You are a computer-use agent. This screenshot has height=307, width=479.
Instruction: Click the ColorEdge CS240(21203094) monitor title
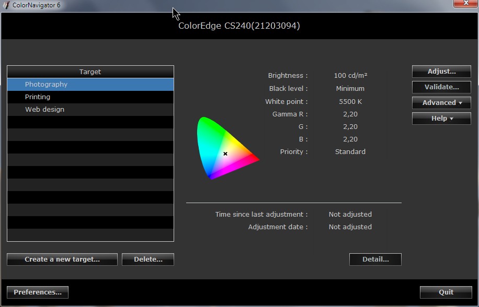pyautogui.click(x=239, y=26)
